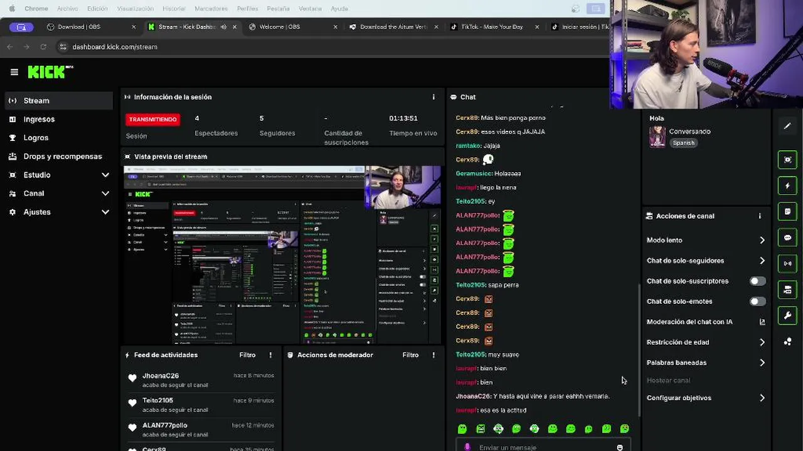Open Chat de solo-seguidores options chevron

762,261
